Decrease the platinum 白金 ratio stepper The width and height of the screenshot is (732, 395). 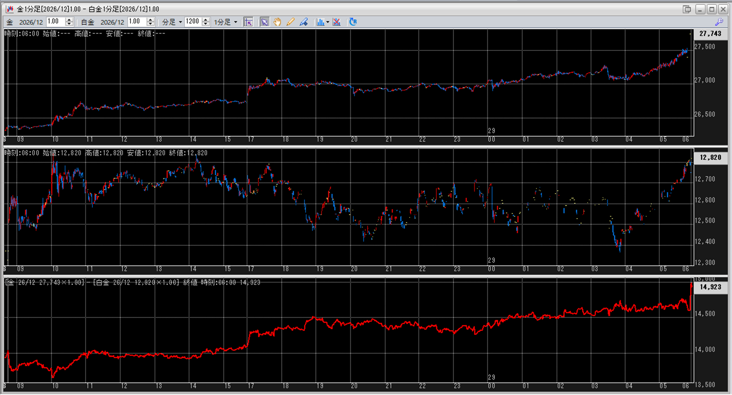point(151,24)
